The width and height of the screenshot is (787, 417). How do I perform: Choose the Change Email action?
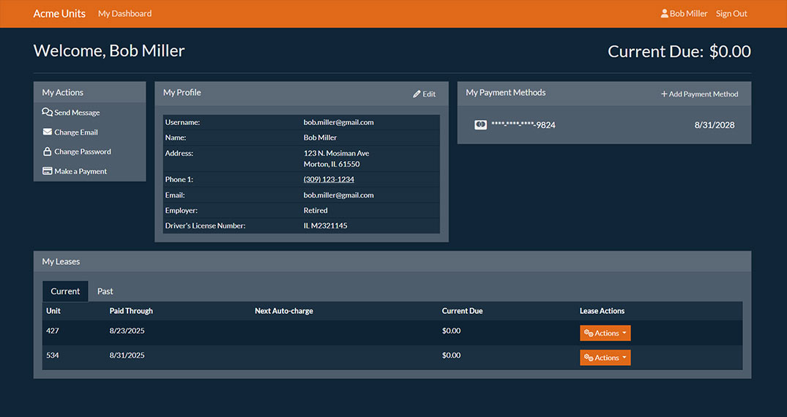click(70, 132)
